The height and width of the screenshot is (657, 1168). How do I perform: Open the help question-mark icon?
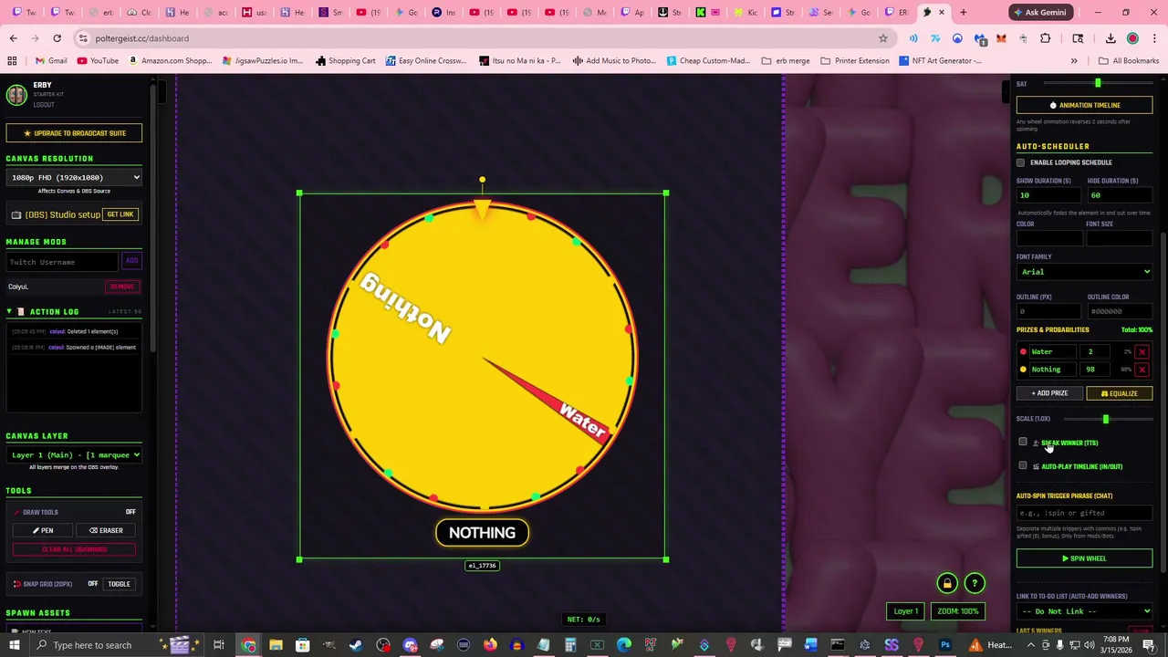click(975, 583)
